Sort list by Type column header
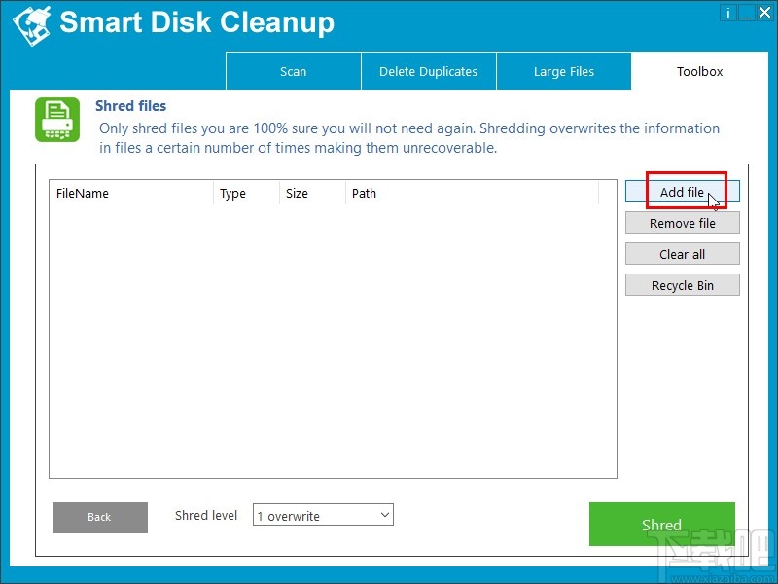Image resolution: width=778 pixels, height=584 pixels. tap(247, 193)
